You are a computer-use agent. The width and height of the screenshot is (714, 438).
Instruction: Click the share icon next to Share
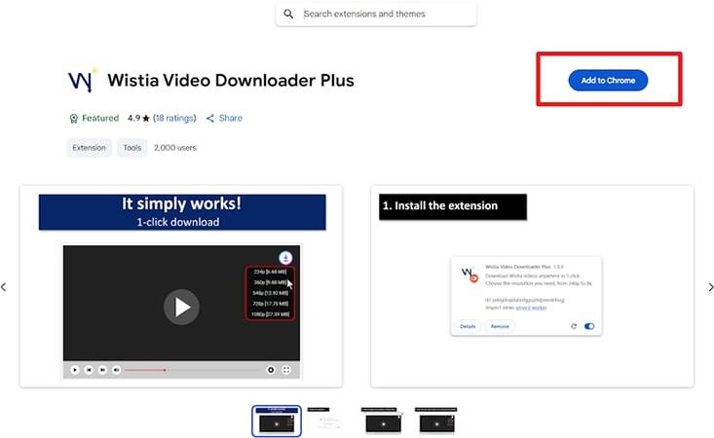[x=210, y=119]
